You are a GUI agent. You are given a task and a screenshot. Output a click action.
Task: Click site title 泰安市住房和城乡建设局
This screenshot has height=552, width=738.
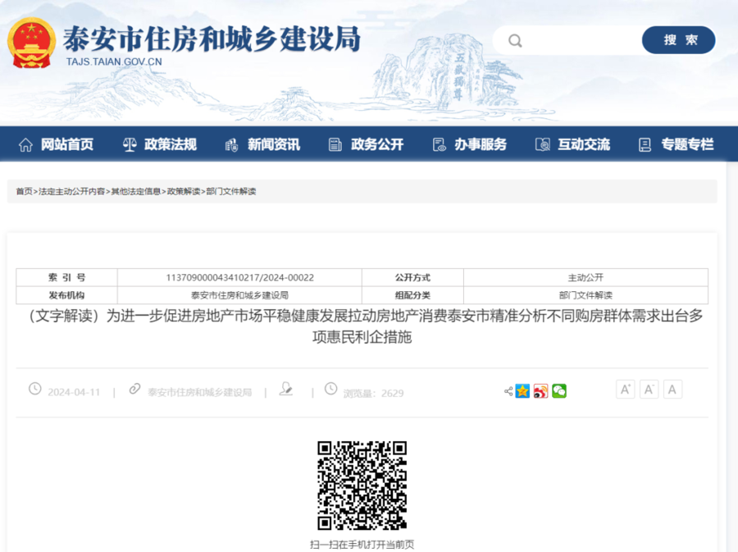coord(212,39)
